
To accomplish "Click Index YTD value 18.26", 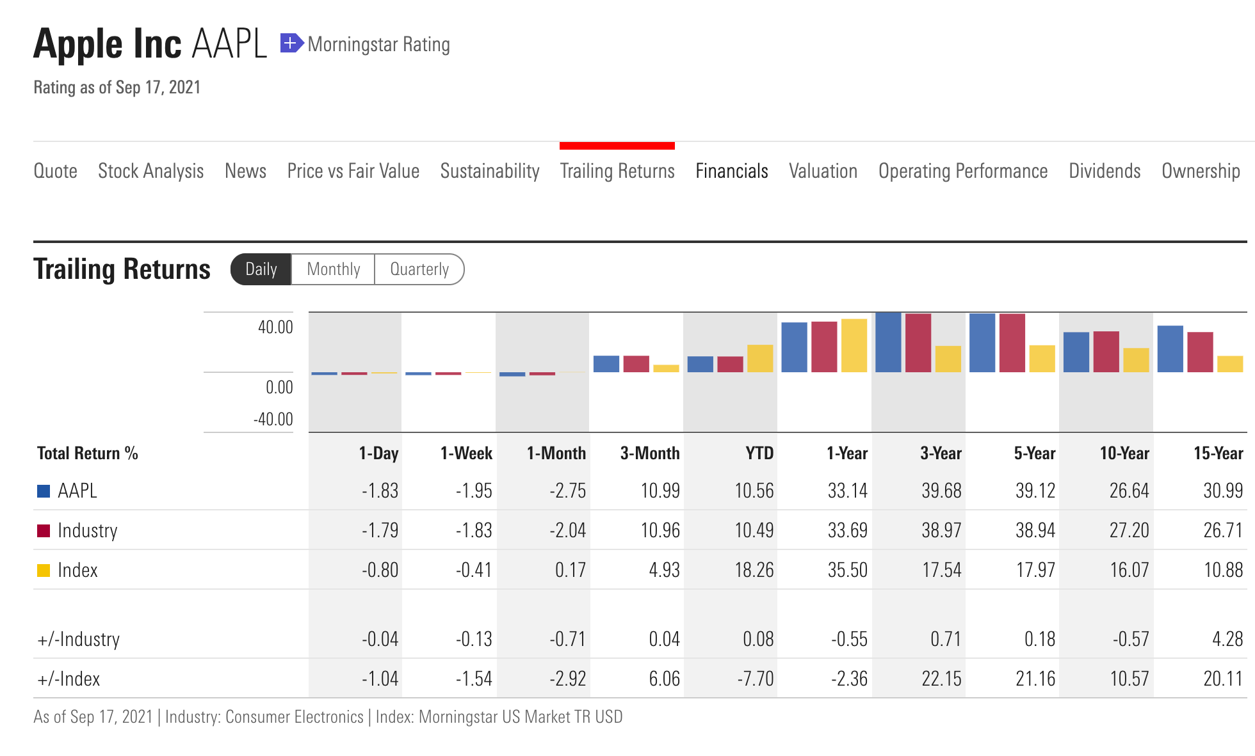I will tap(754, 571).
